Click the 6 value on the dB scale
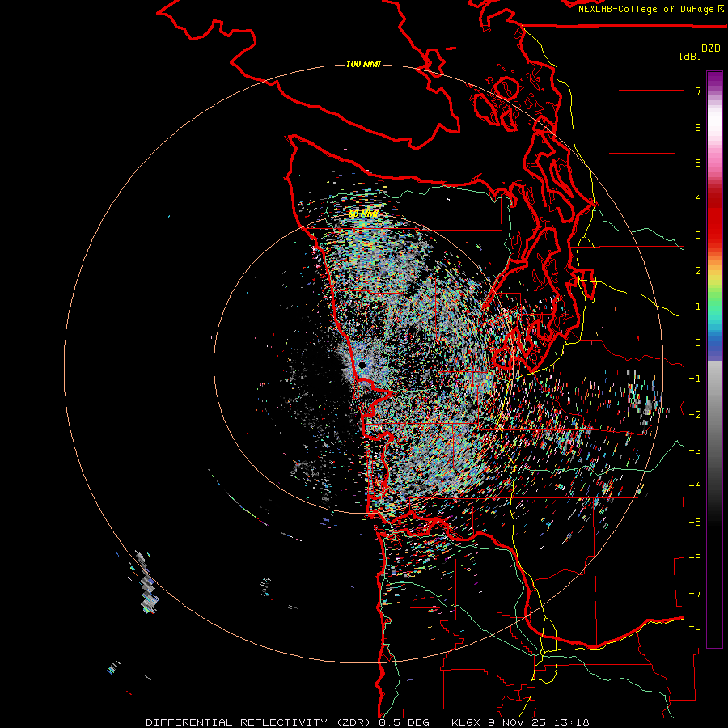This screenshot has height=728, width=728. point(698,127)
